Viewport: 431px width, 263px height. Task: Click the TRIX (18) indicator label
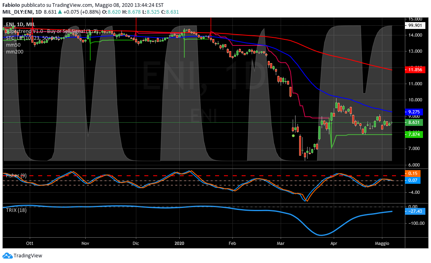click(x=16, y=210)
